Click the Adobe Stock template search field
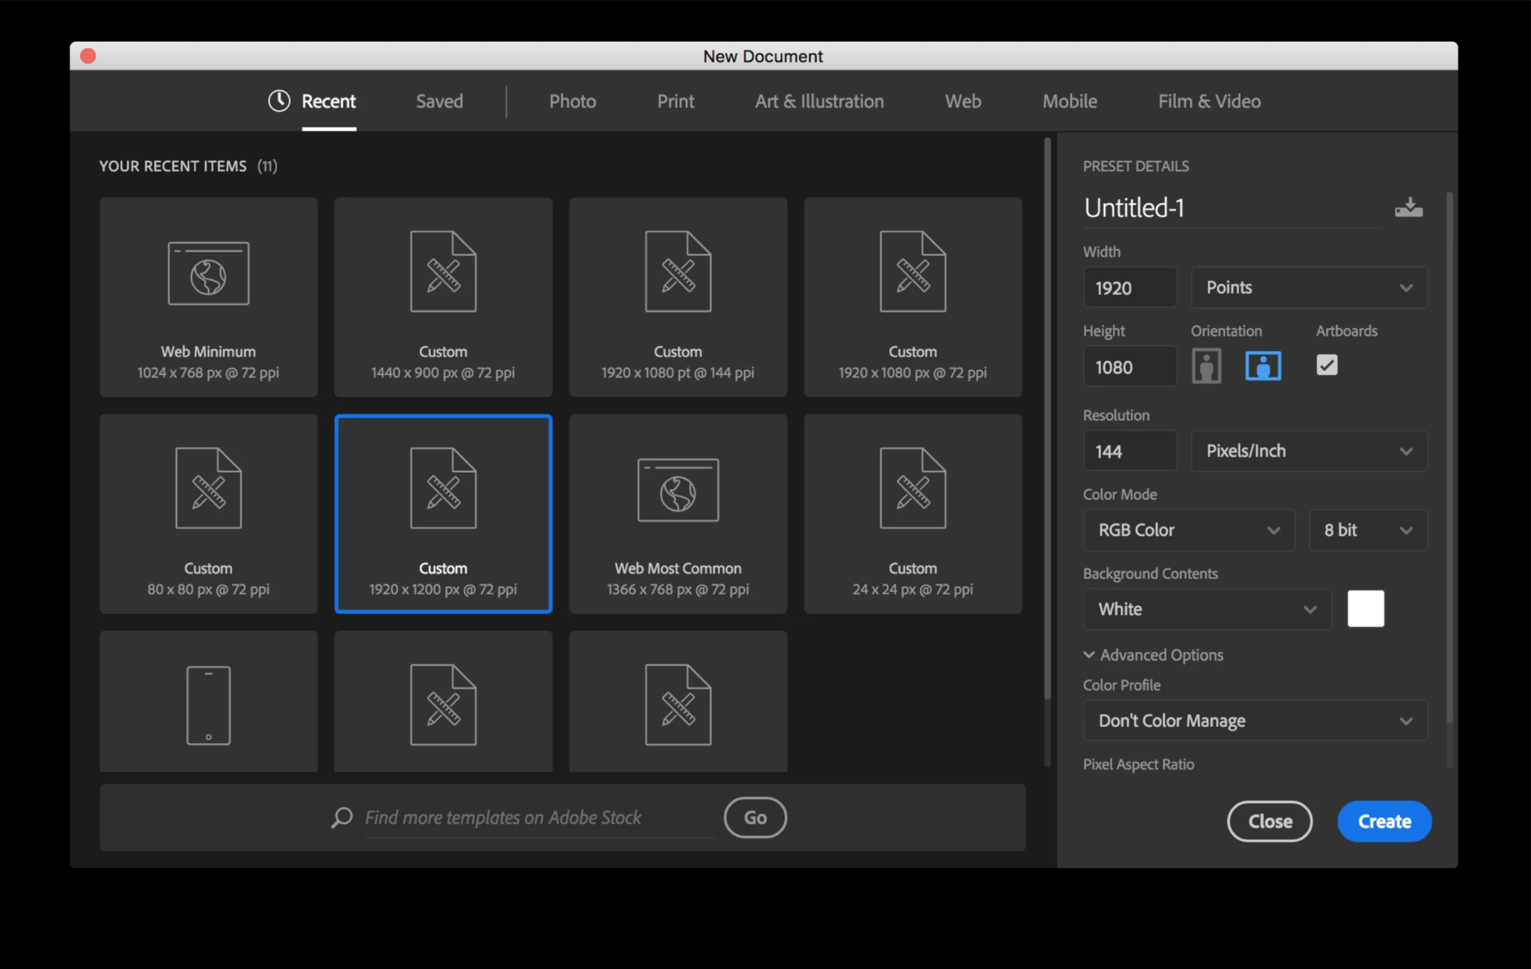 (x=539, y=817)
